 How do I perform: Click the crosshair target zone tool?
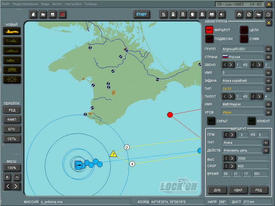click(12, 79)
